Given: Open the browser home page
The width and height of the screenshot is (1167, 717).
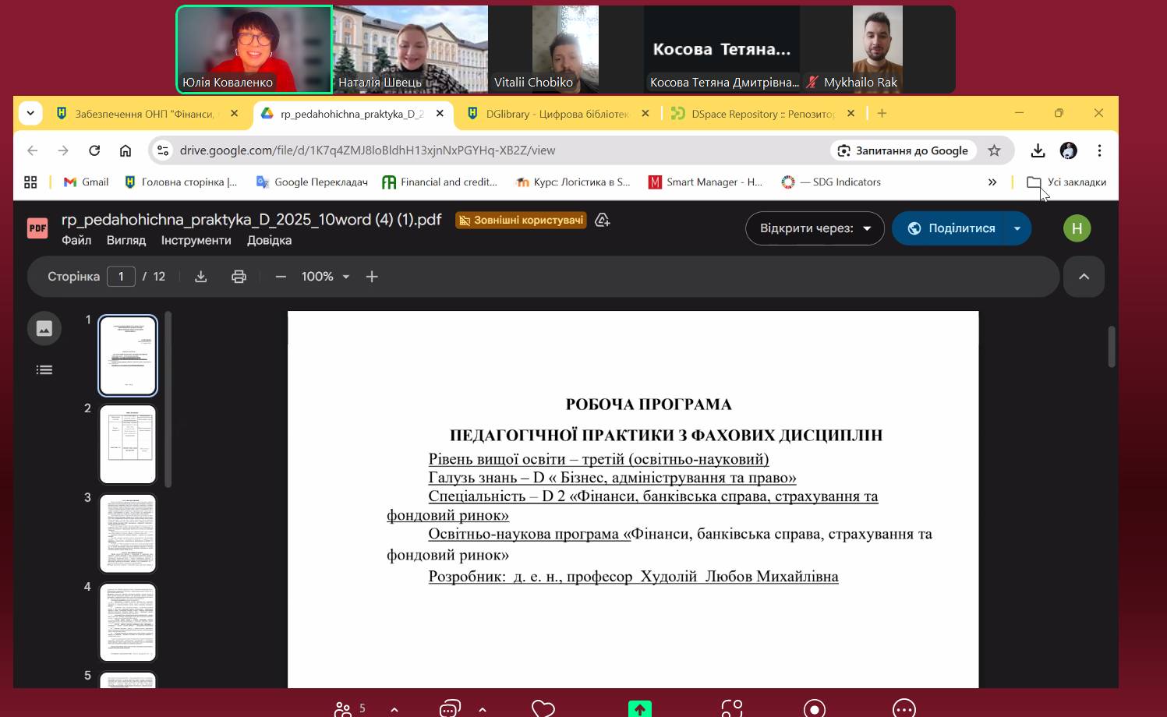Looking at the screenshot, I should click(126, 150).
